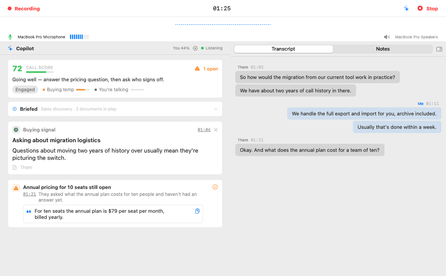Click the full export and import message
This screenshot has height=276, width=446.
(x=364, y=113)
